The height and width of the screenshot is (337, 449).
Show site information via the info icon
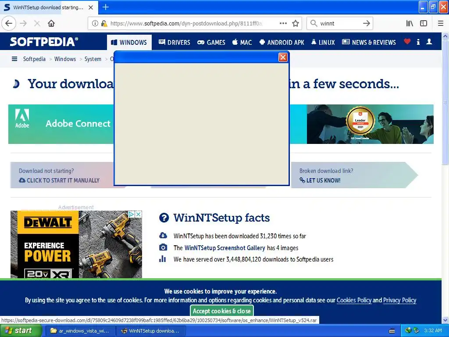point(95,24)
